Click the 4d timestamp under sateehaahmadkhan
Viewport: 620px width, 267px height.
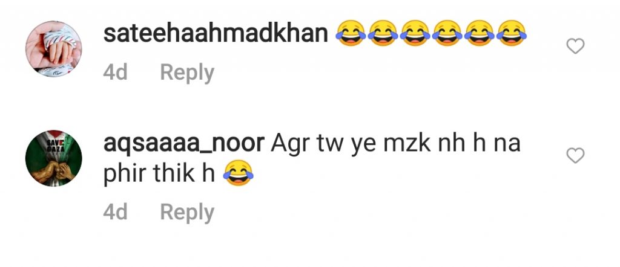[115, 73]
